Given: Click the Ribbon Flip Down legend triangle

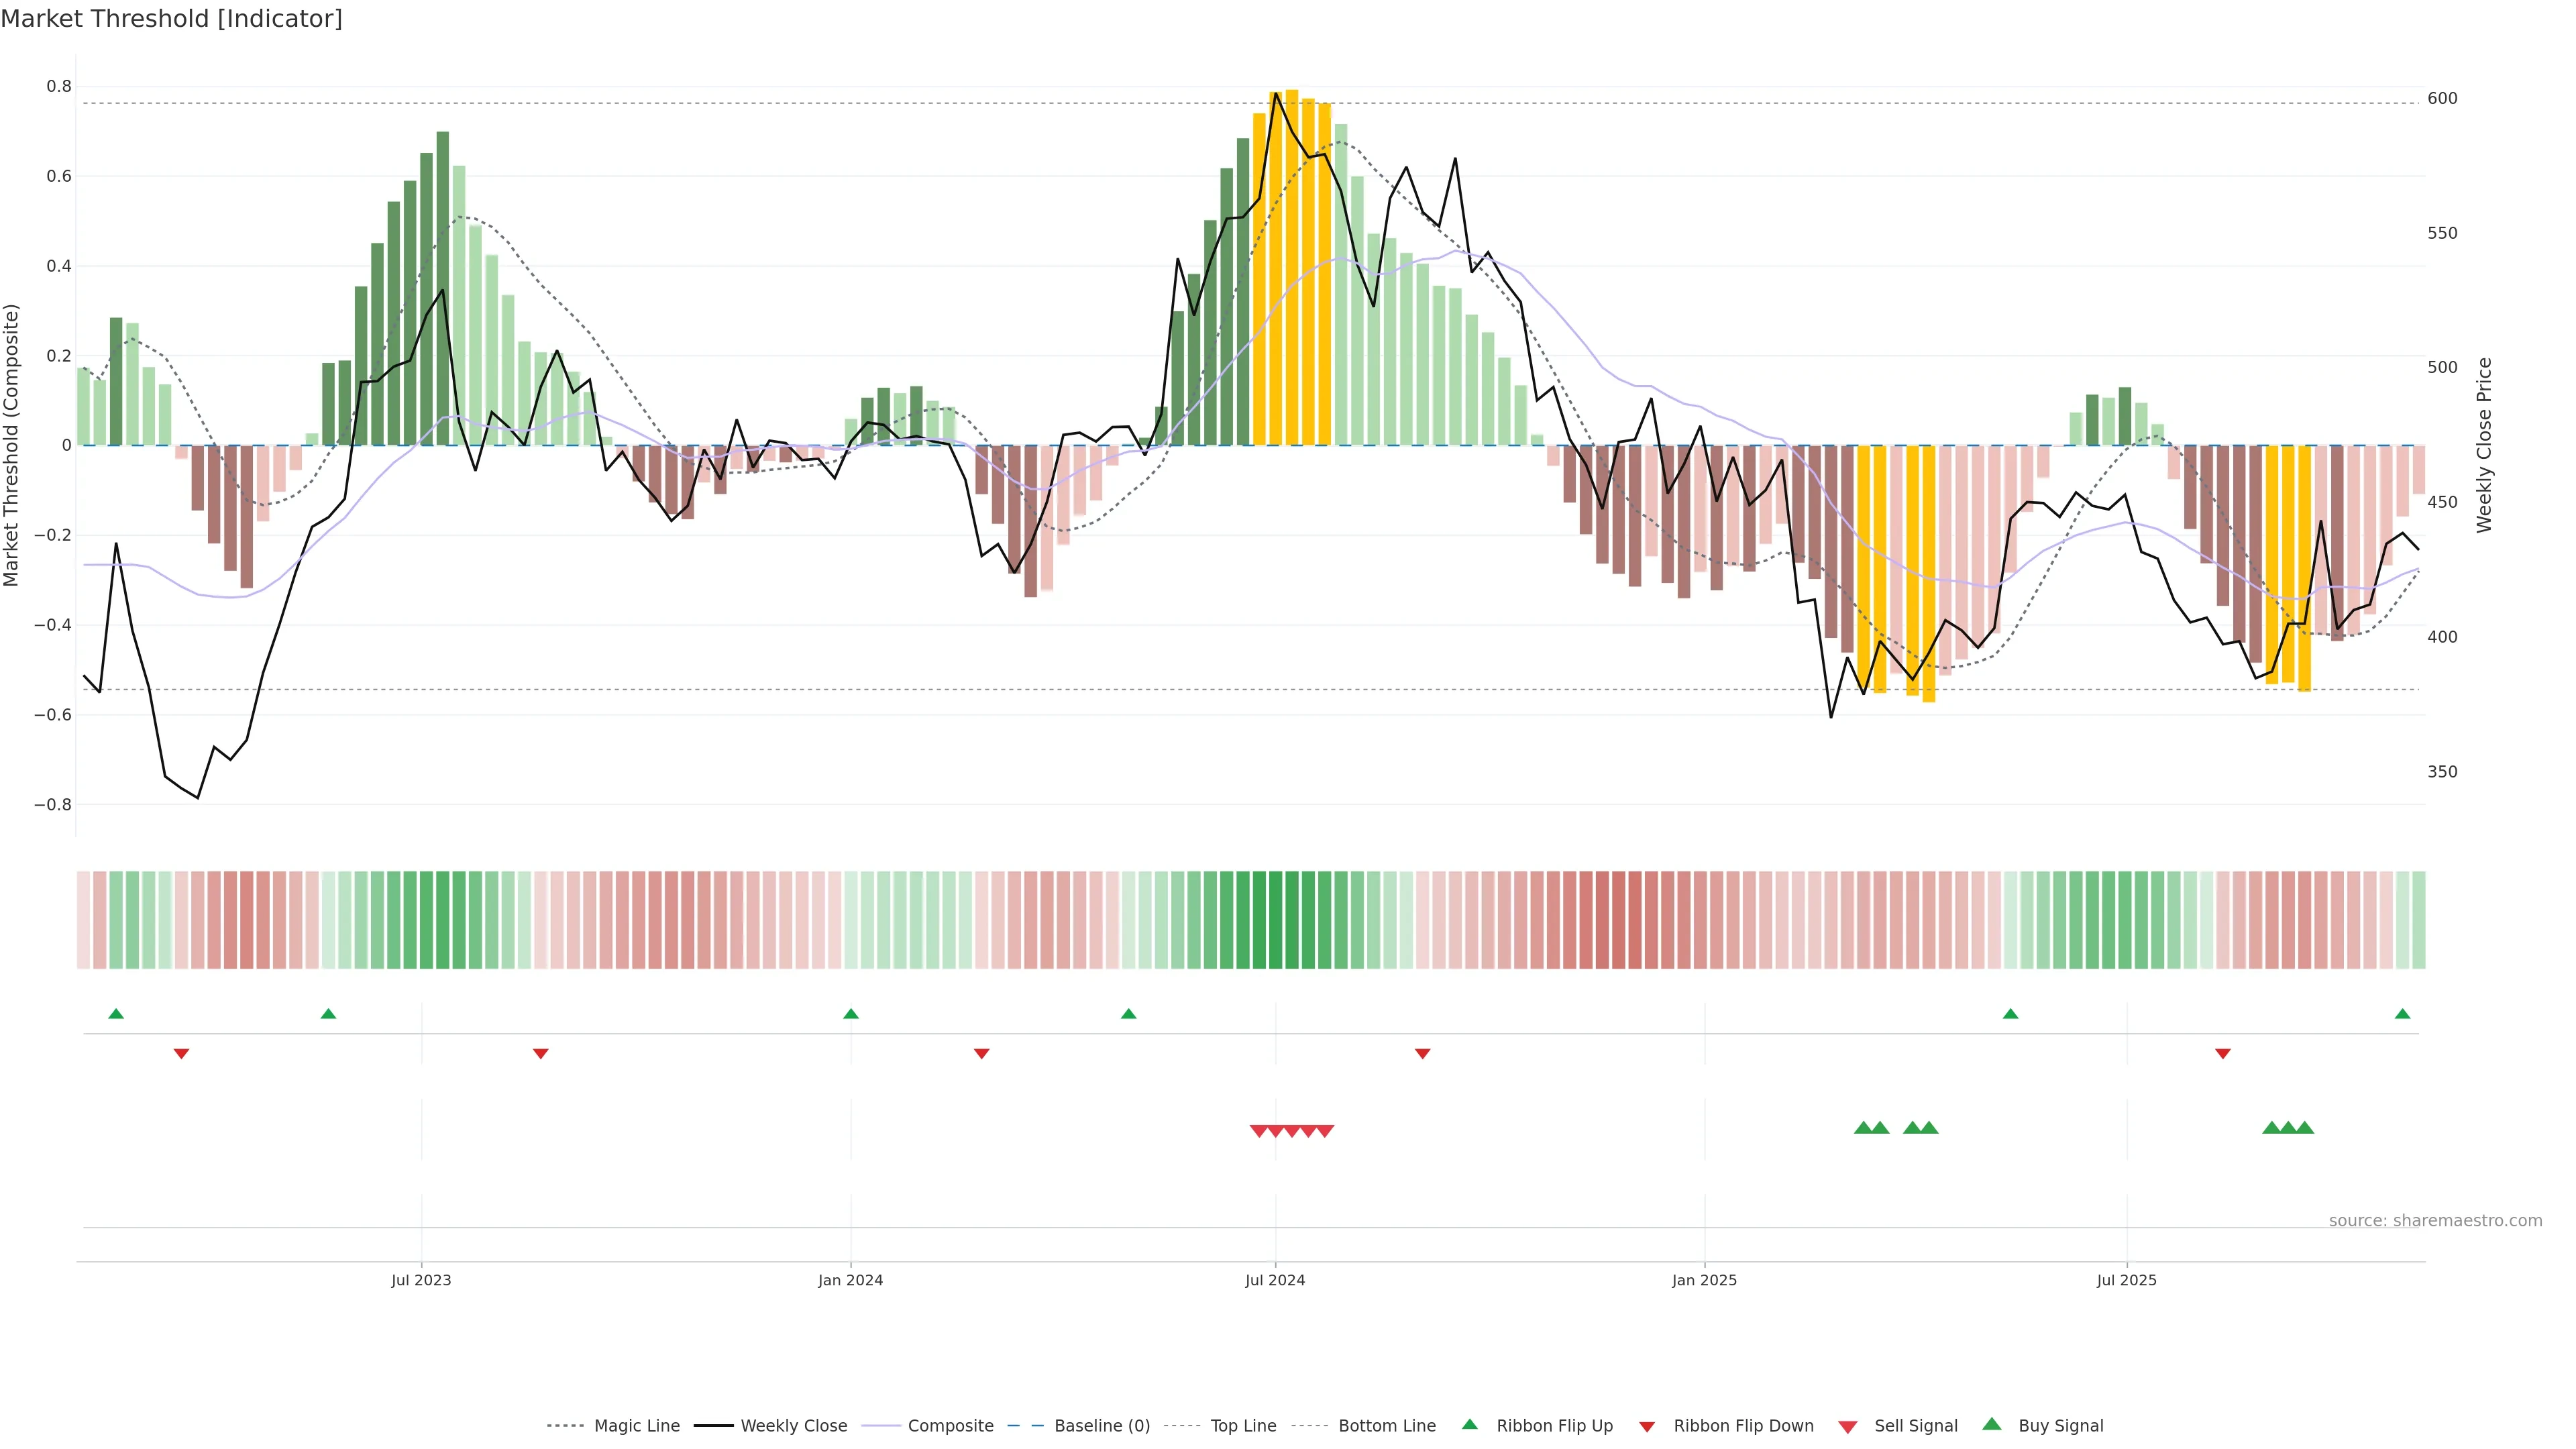Looking at the screenshot, I should [x=1647, y=1426].
